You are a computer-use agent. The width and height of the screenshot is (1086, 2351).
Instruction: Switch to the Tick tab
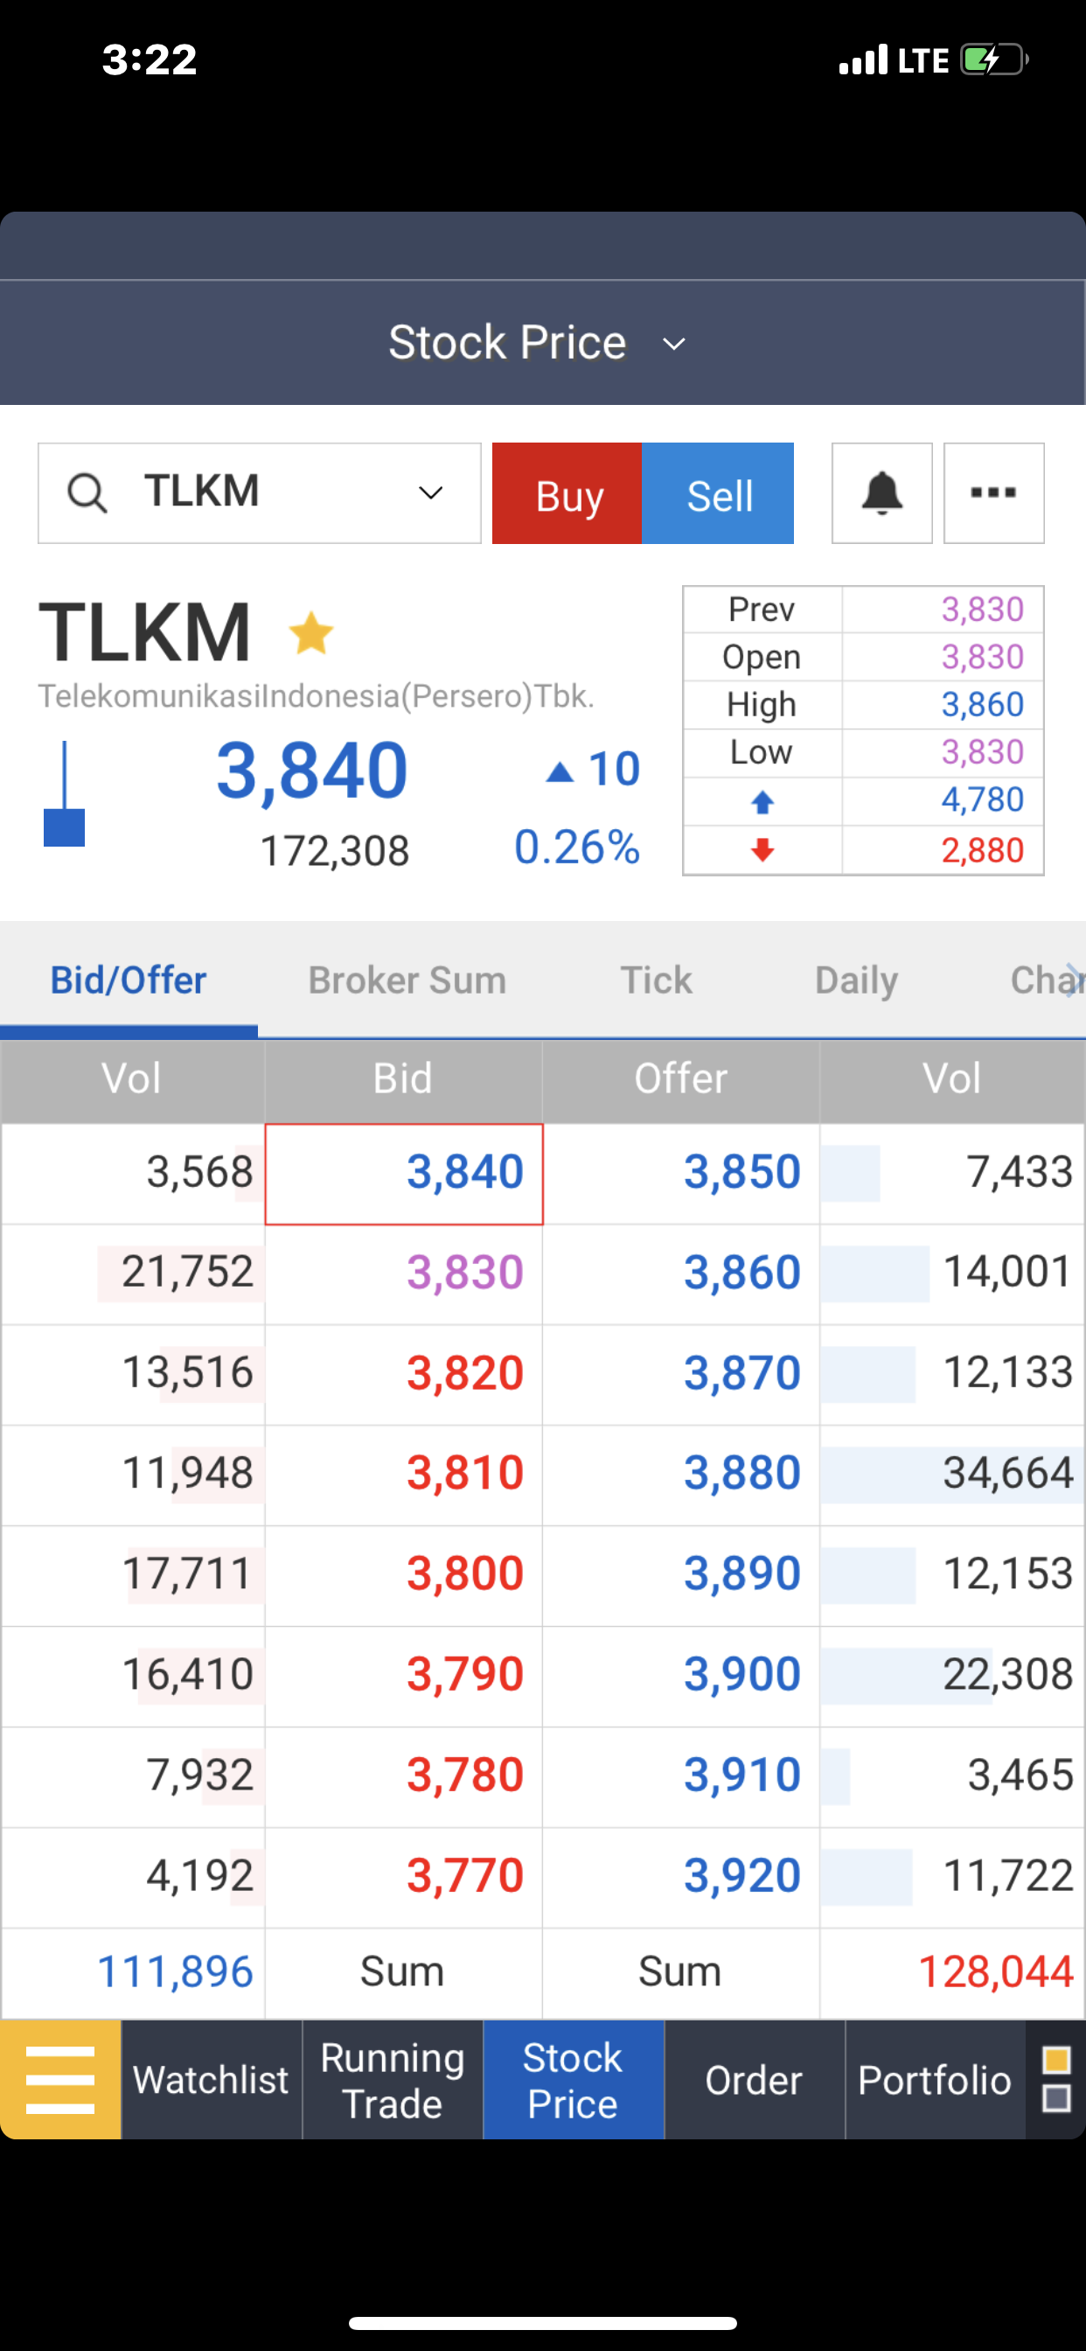(x=656, y=980)
